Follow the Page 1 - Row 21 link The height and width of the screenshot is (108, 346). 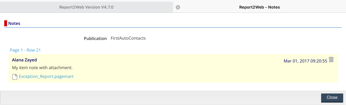[25, 50]
